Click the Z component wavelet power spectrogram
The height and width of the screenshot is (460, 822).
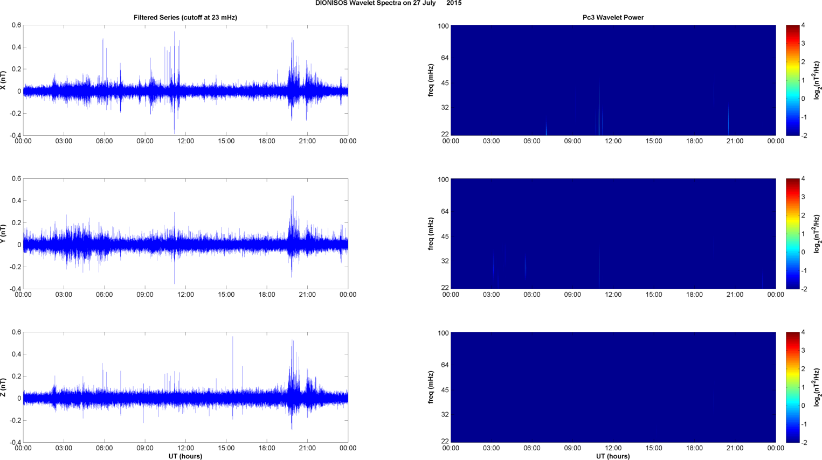click(613, 387)
